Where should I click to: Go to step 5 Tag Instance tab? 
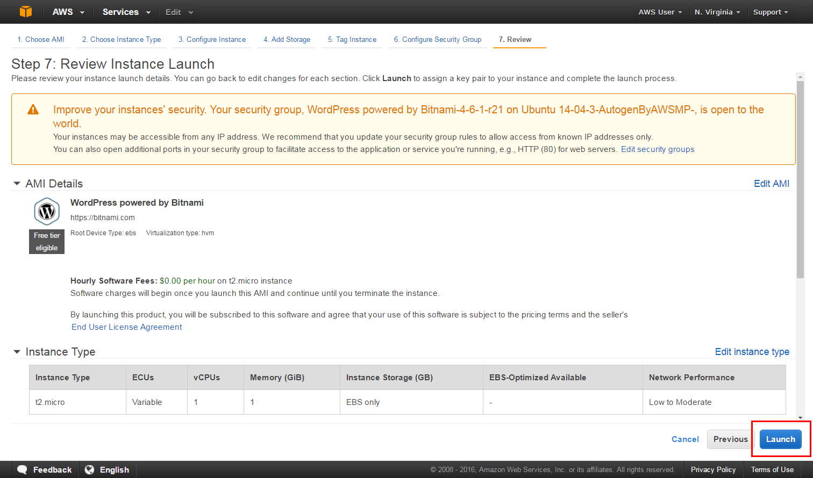(x=352, y=40)
